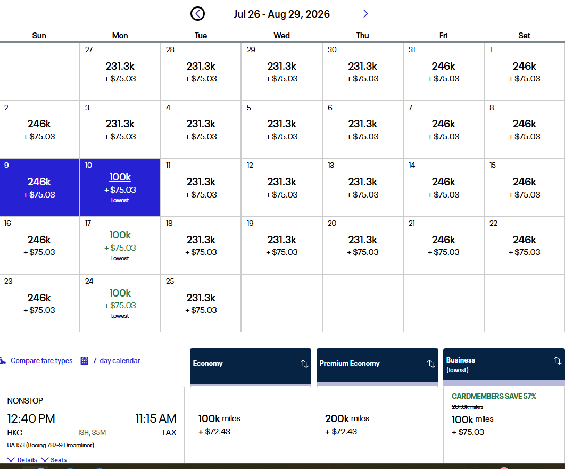Select July 27 date with 231.3k fare

click(x=120, y=71)
